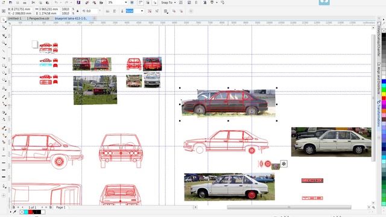Screen dimensions: 386x217
Task: Select the Crop tool
Action: coord(4,36)
